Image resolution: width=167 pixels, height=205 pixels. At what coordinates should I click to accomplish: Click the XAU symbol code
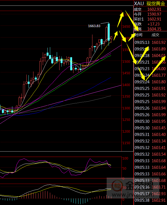coord(138,4)
